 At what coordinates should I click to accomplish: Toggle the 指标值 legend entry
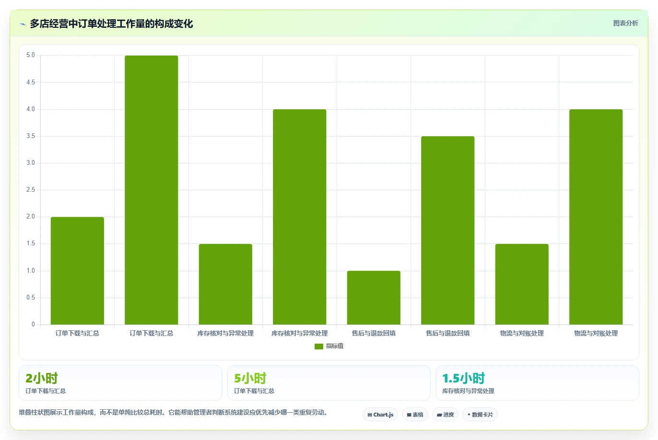329,346
